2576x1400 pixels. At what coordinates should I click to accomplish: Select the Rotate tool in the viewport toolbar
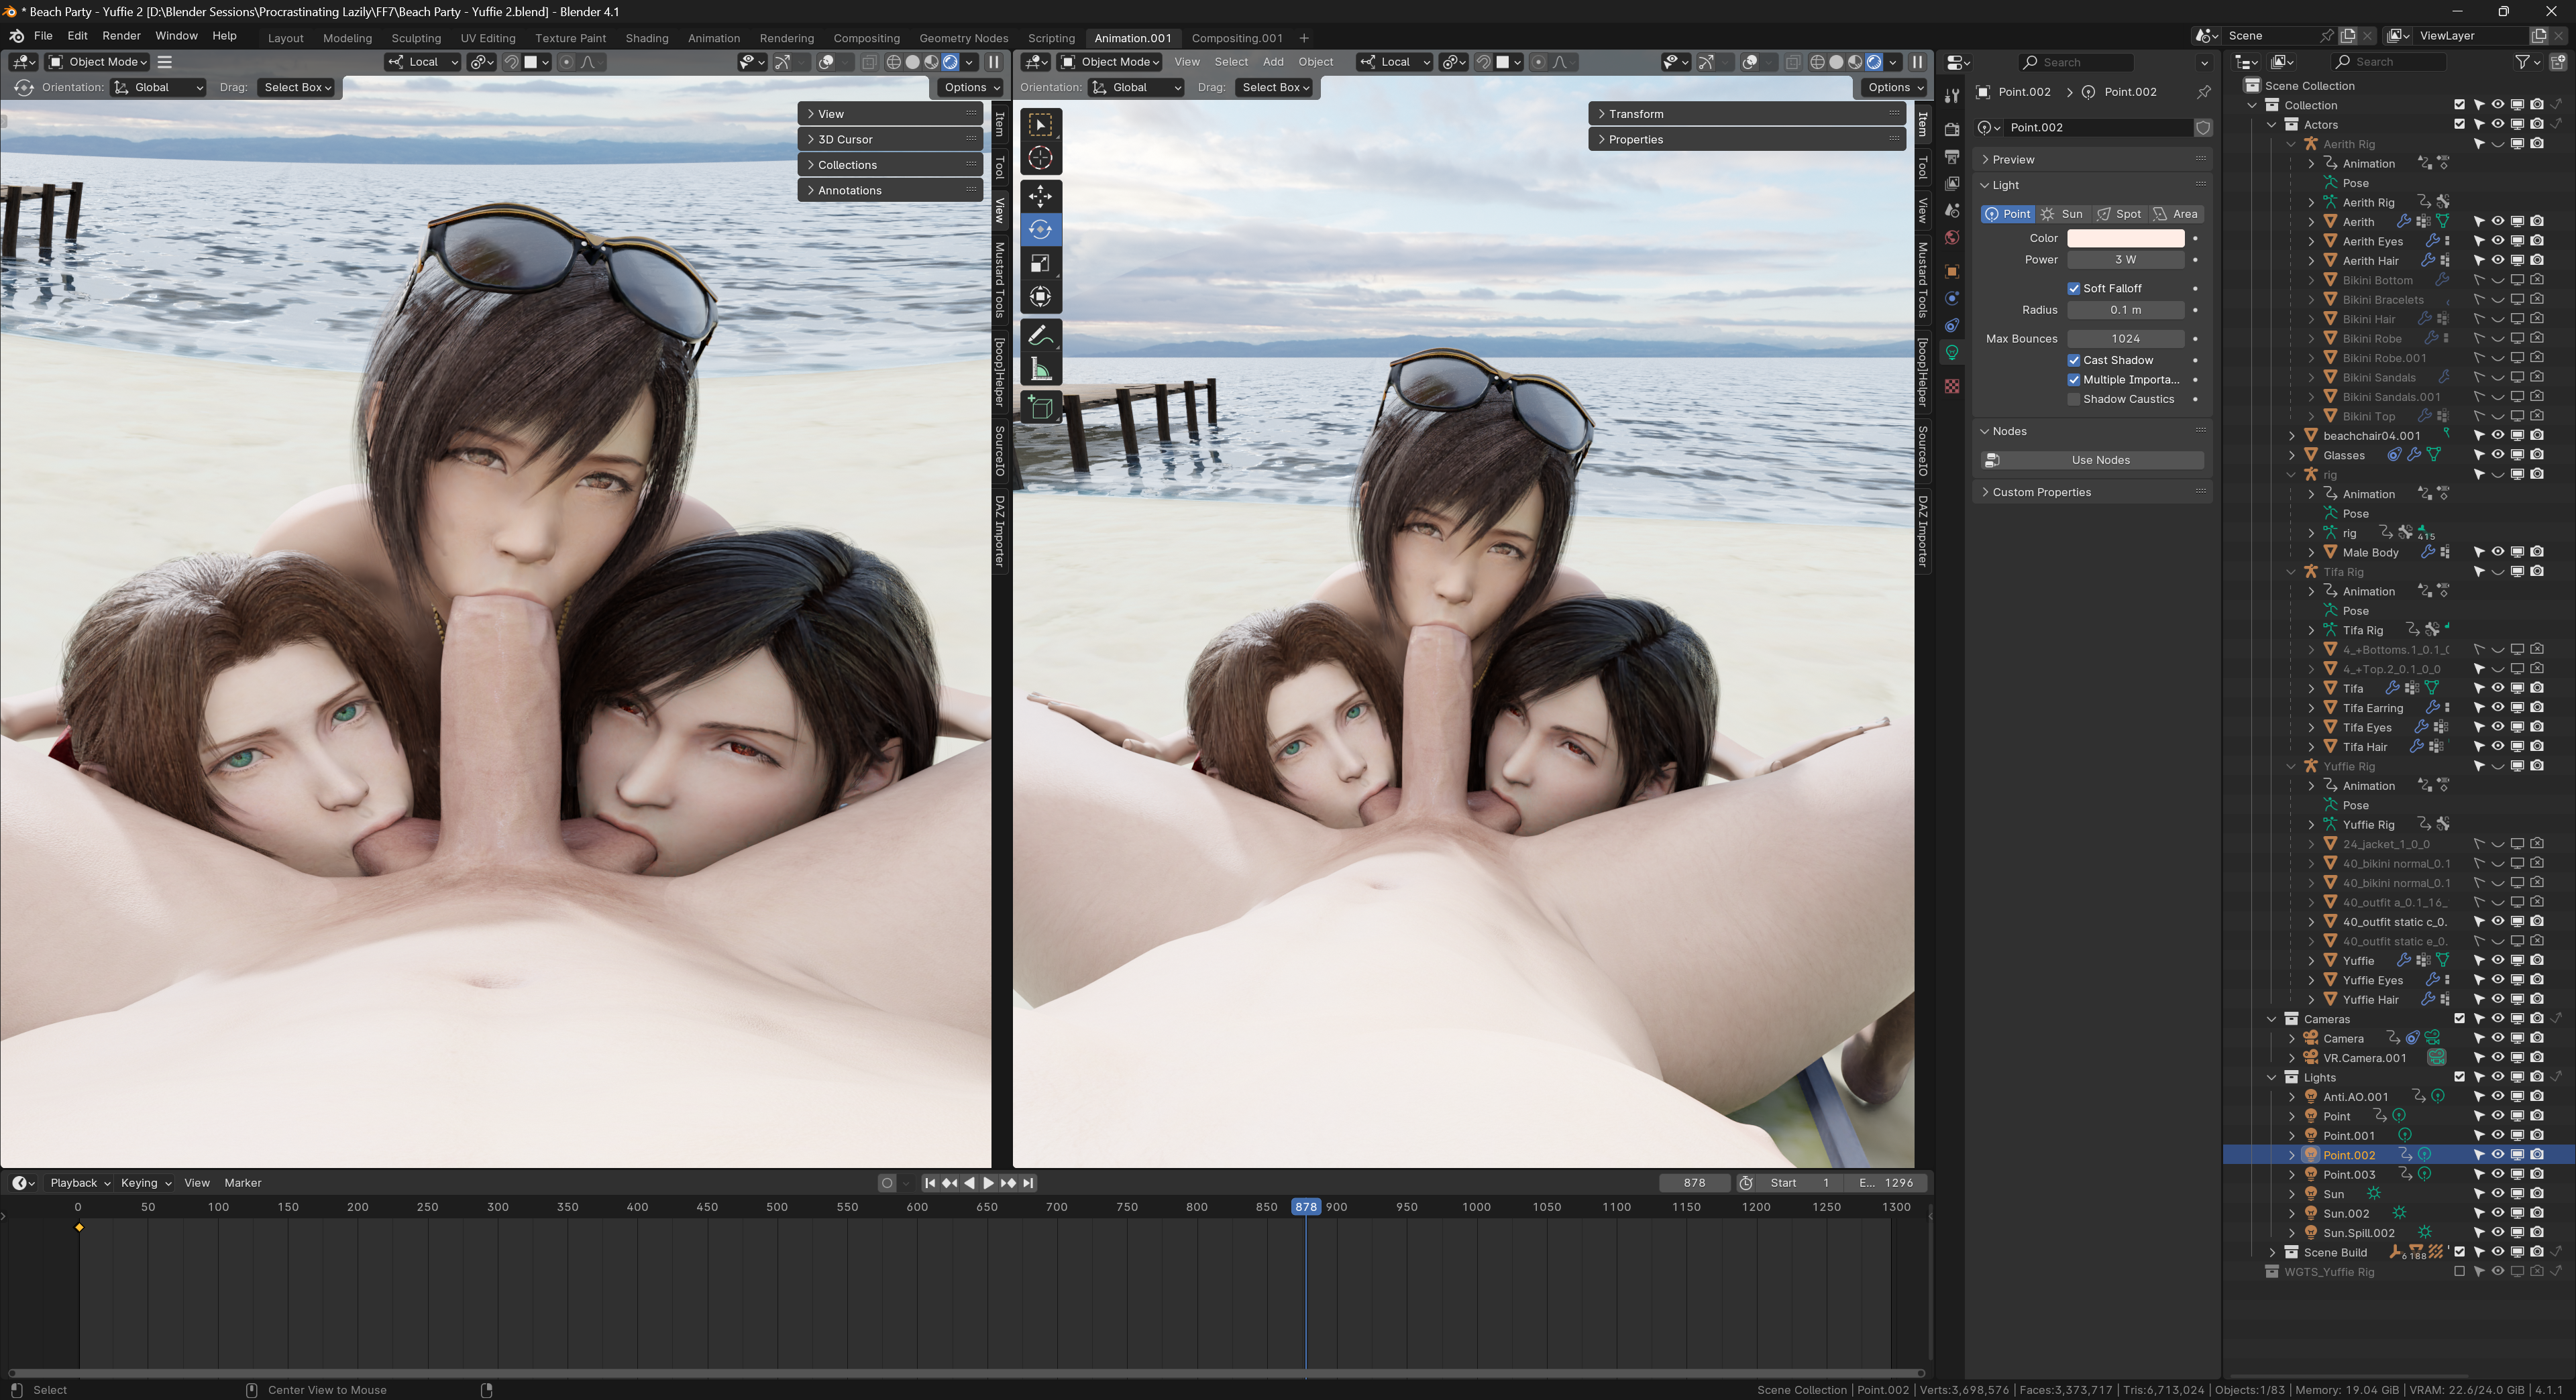click(1040, 230)
